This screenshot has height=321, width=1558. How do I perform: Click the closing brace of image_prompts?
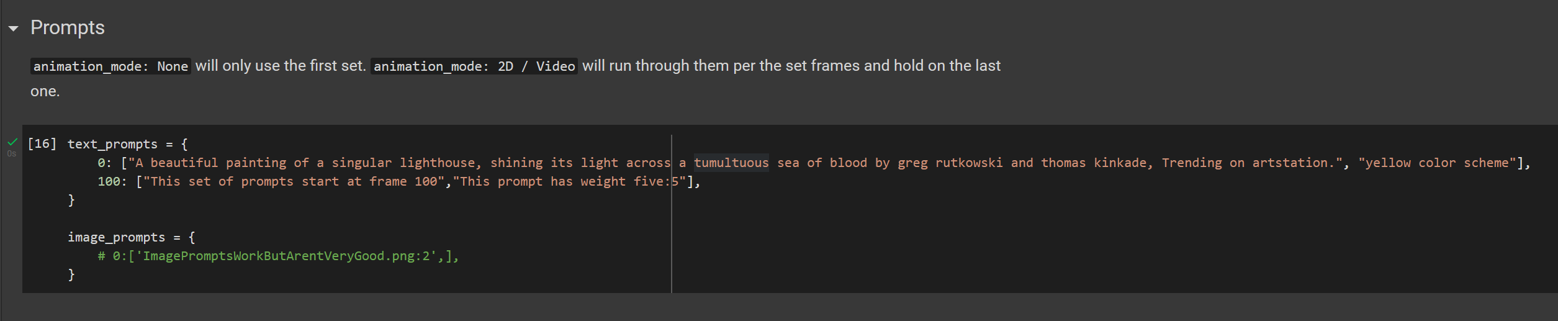point(71,274)
